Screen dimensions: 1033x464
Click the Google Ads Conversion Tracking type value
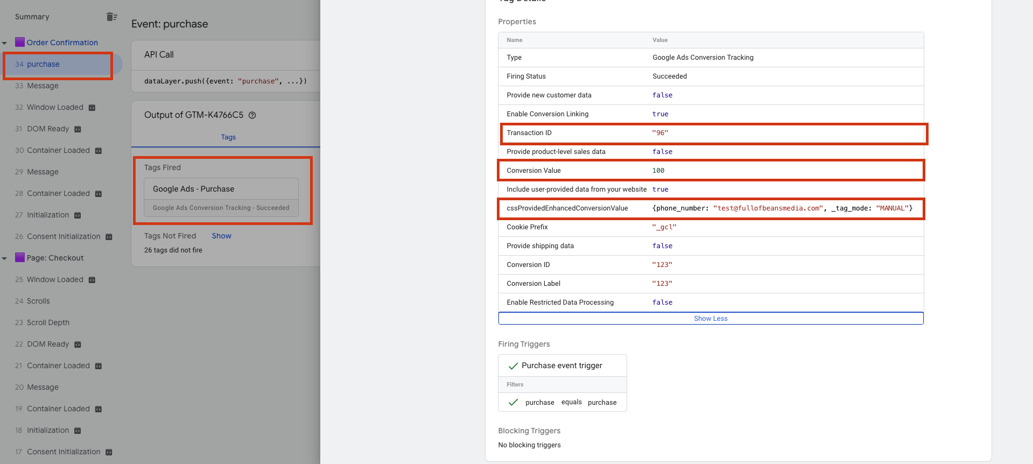click(x=703, y=58)
